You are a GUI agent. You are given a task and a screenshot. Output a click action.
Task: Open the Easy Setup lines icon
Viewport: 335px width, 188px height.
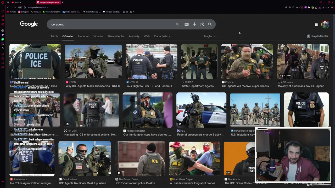pos(332,8)
